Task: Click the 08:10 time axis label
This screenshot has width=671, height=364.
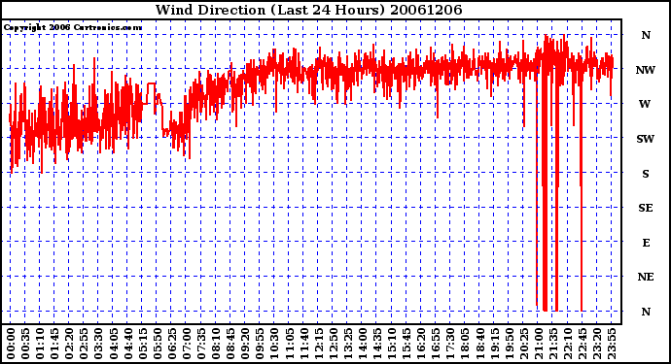Action: click(x=216, y=344)
